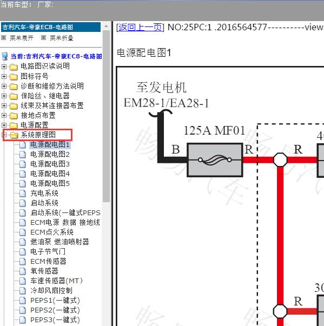324x326 pixels.
Task: Click the 菜单折叠 collapse-all icon
Action: 43,38
